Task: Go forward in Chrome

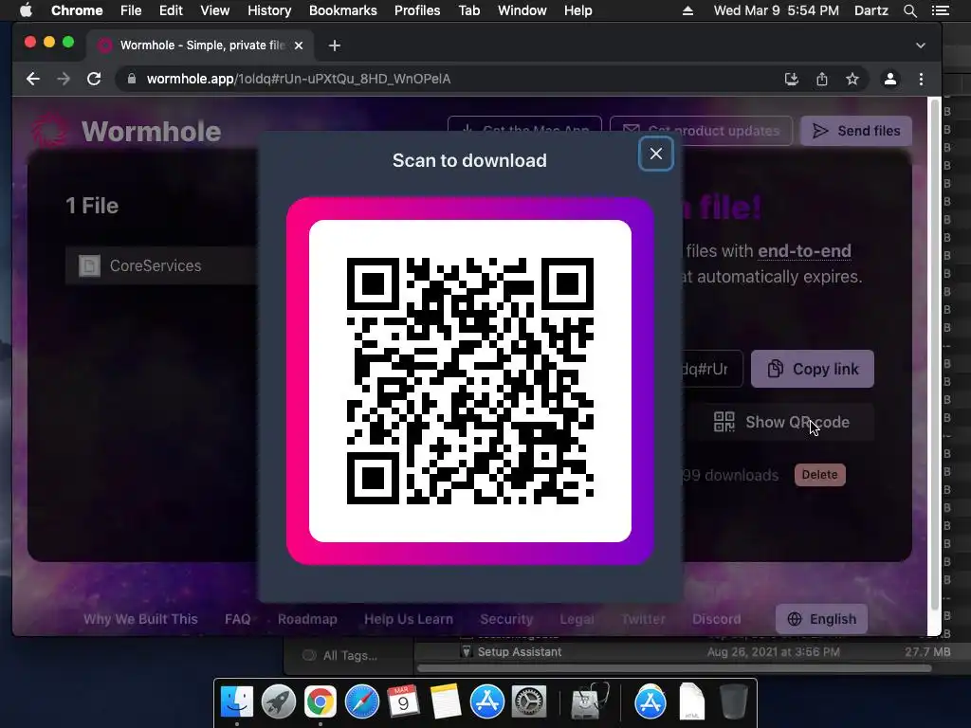Action: pyautogui.click(x=64, y=79)
